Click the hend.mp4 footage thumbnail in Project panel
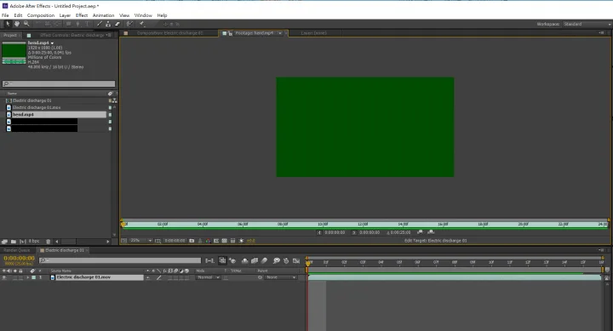The image size is (613, 331). (x=14, y=53)
